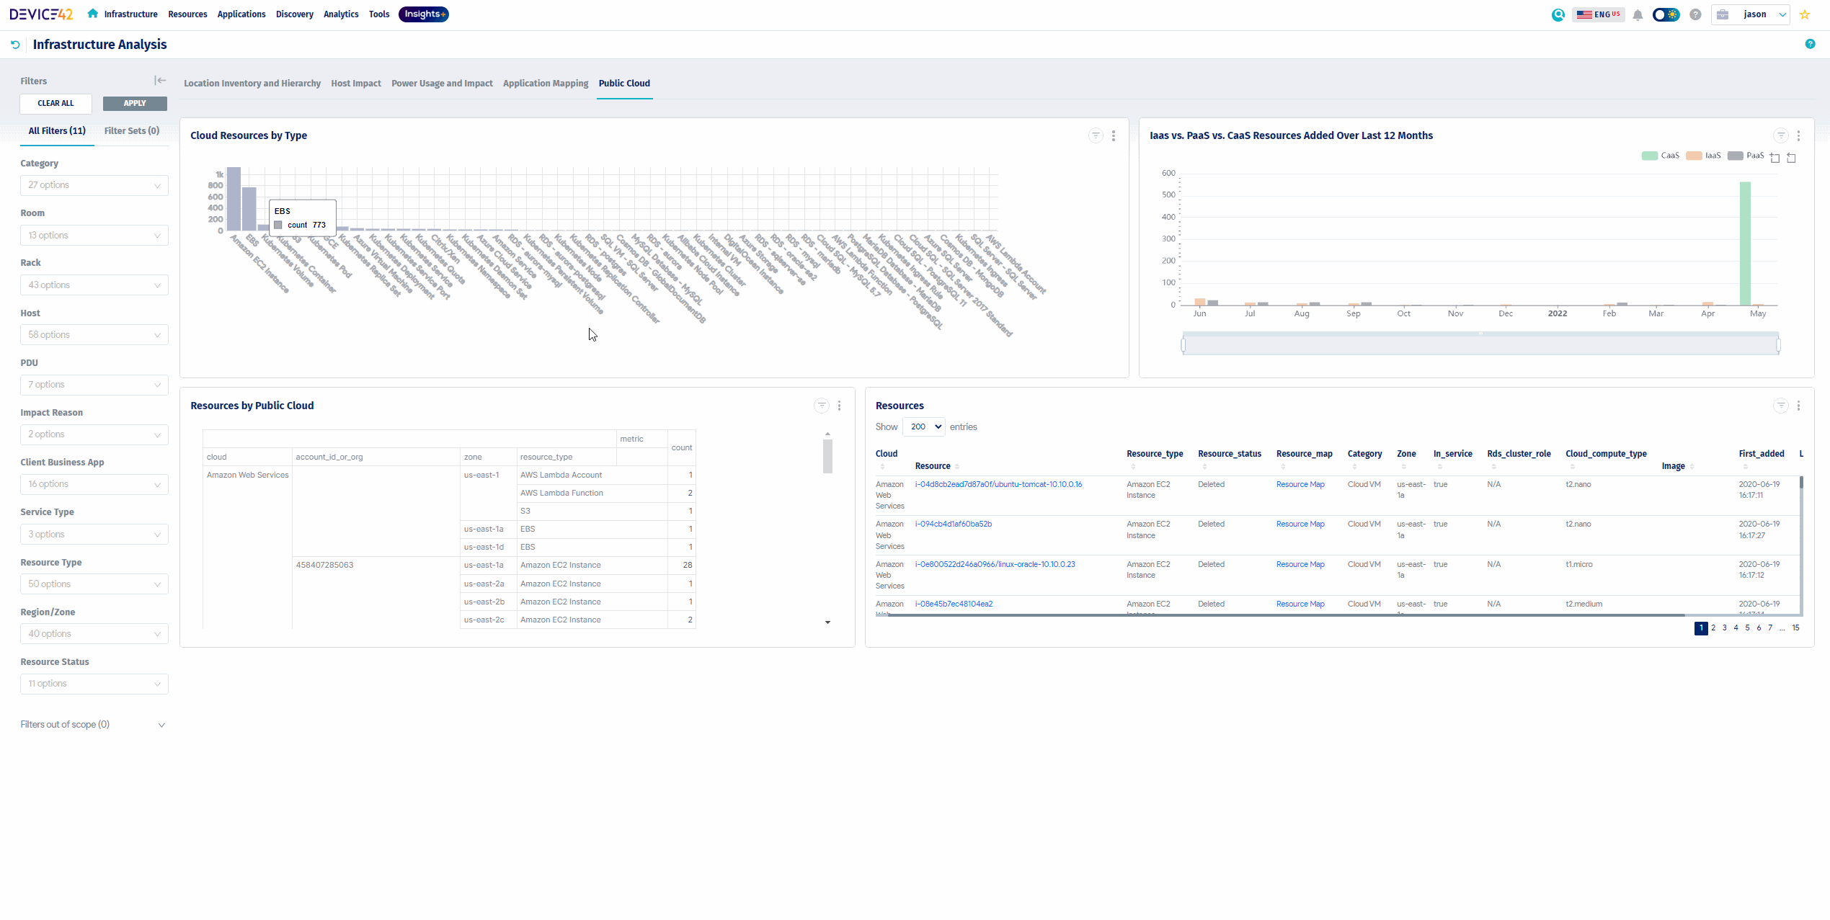The height and width of the screenshot is (920, 1830).
Task: Toggle the dark/light theme switch
Action: [1666, 14]
